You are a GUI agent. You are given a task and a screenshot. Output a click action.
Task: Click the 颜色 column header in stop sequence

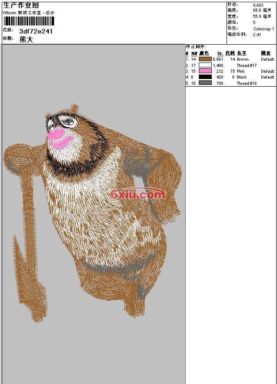click(x=204, y=53)
